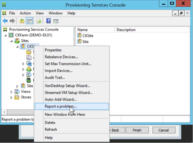The image size is (193, 143).
Task: Collapse the Sites tree node
Action: [x=11, y=41]
